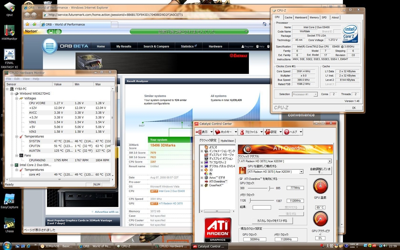Click the GPU clock slider handle
This screenshot has height=250, width=400.
(x=269, y=188)
